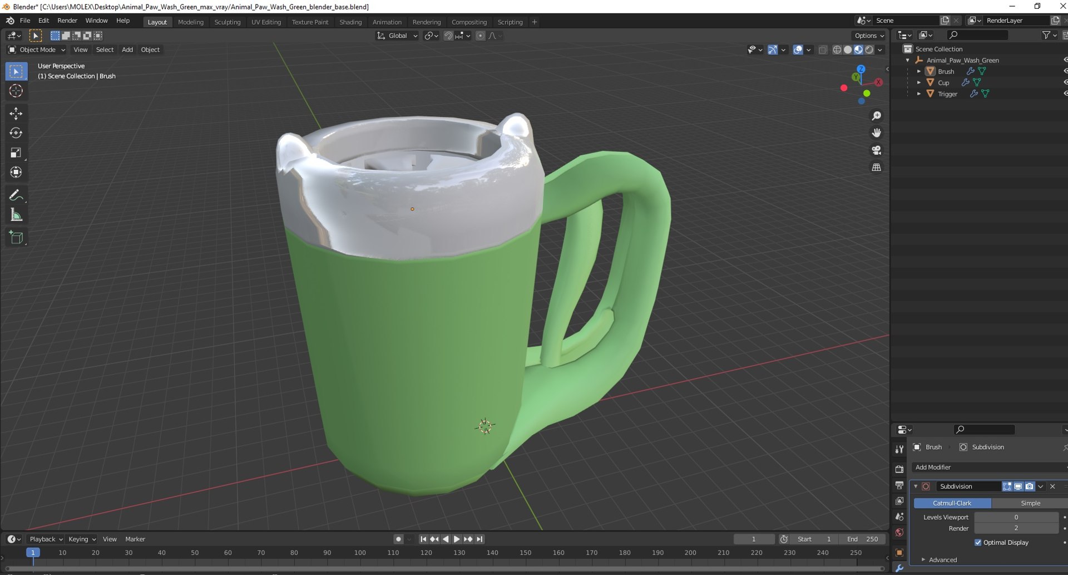Open the View Layer properties tab
The image size is (1068, 575).
coord(899,501)
